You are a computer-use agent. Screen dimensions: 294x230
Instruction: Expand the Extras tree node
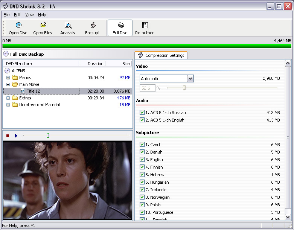tap(8, 98)
